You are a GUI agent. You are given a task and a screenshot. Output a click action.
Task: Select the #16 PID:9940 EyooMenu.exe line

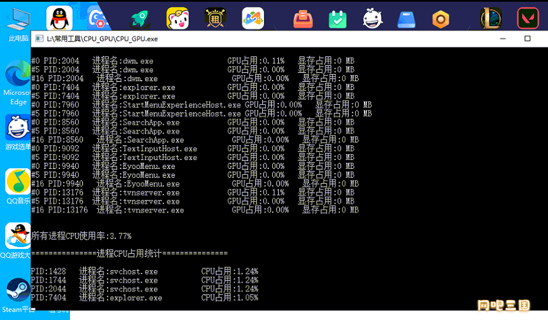[195, 184]
